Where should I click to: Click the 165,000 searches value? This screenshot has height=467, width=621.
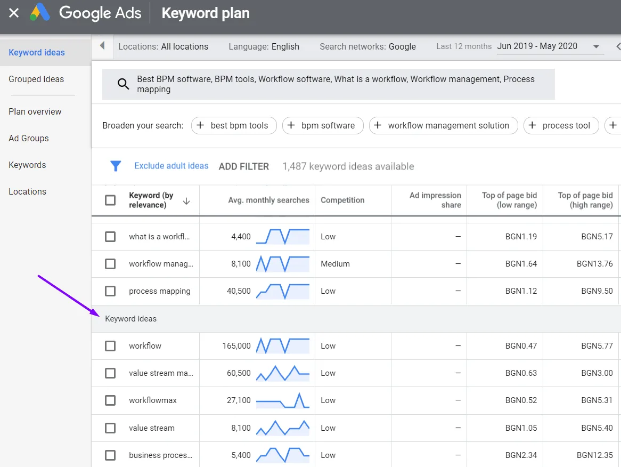(x=236, y=346)
